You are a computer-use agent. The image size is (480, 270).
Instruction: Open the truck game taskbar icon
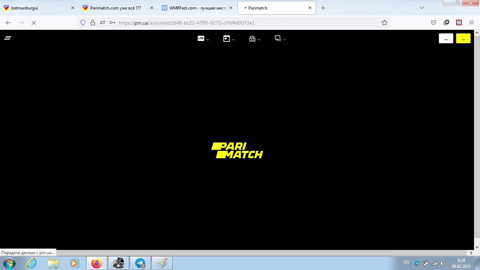118,263
